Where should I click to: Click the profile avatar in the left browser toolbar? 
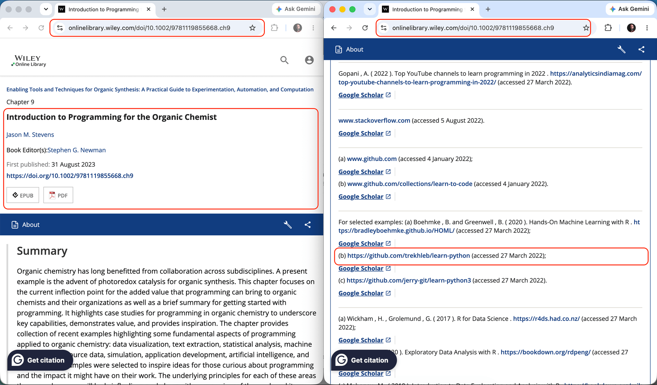click(x=297, y=28)
